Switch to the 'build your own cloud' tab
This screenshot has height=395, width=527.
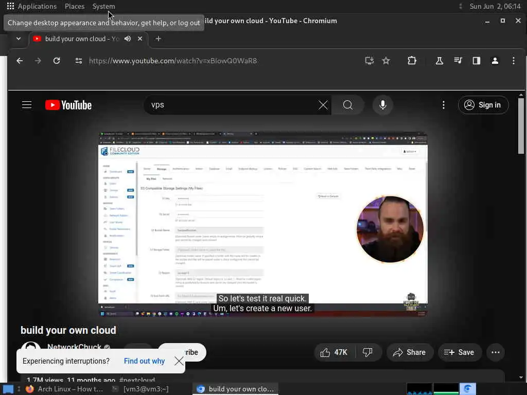82,39
